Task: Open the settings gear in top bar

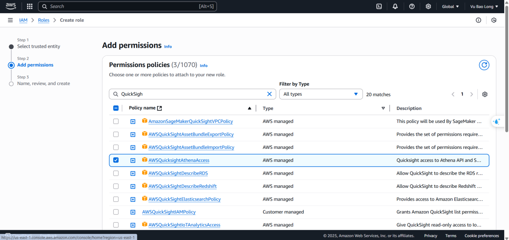Action: 428,6
